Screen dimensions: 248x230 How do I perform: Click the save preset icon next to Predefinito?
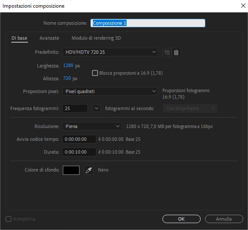pos(167,52)
